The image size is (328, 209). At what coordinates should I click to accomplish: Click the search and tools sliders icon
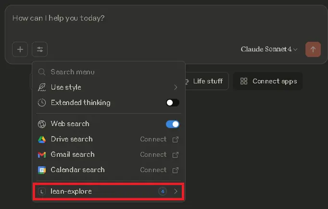(x=40, y=49)
